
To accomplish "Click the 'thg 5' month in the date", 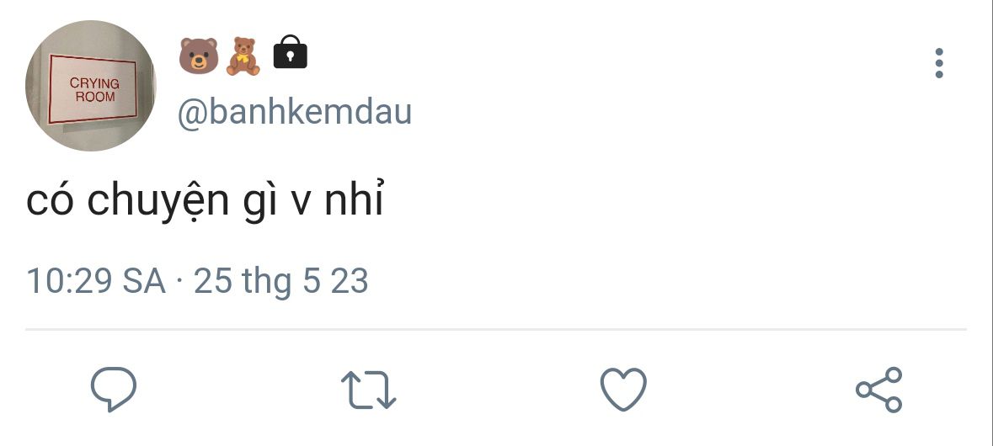I will coord(281,282).
